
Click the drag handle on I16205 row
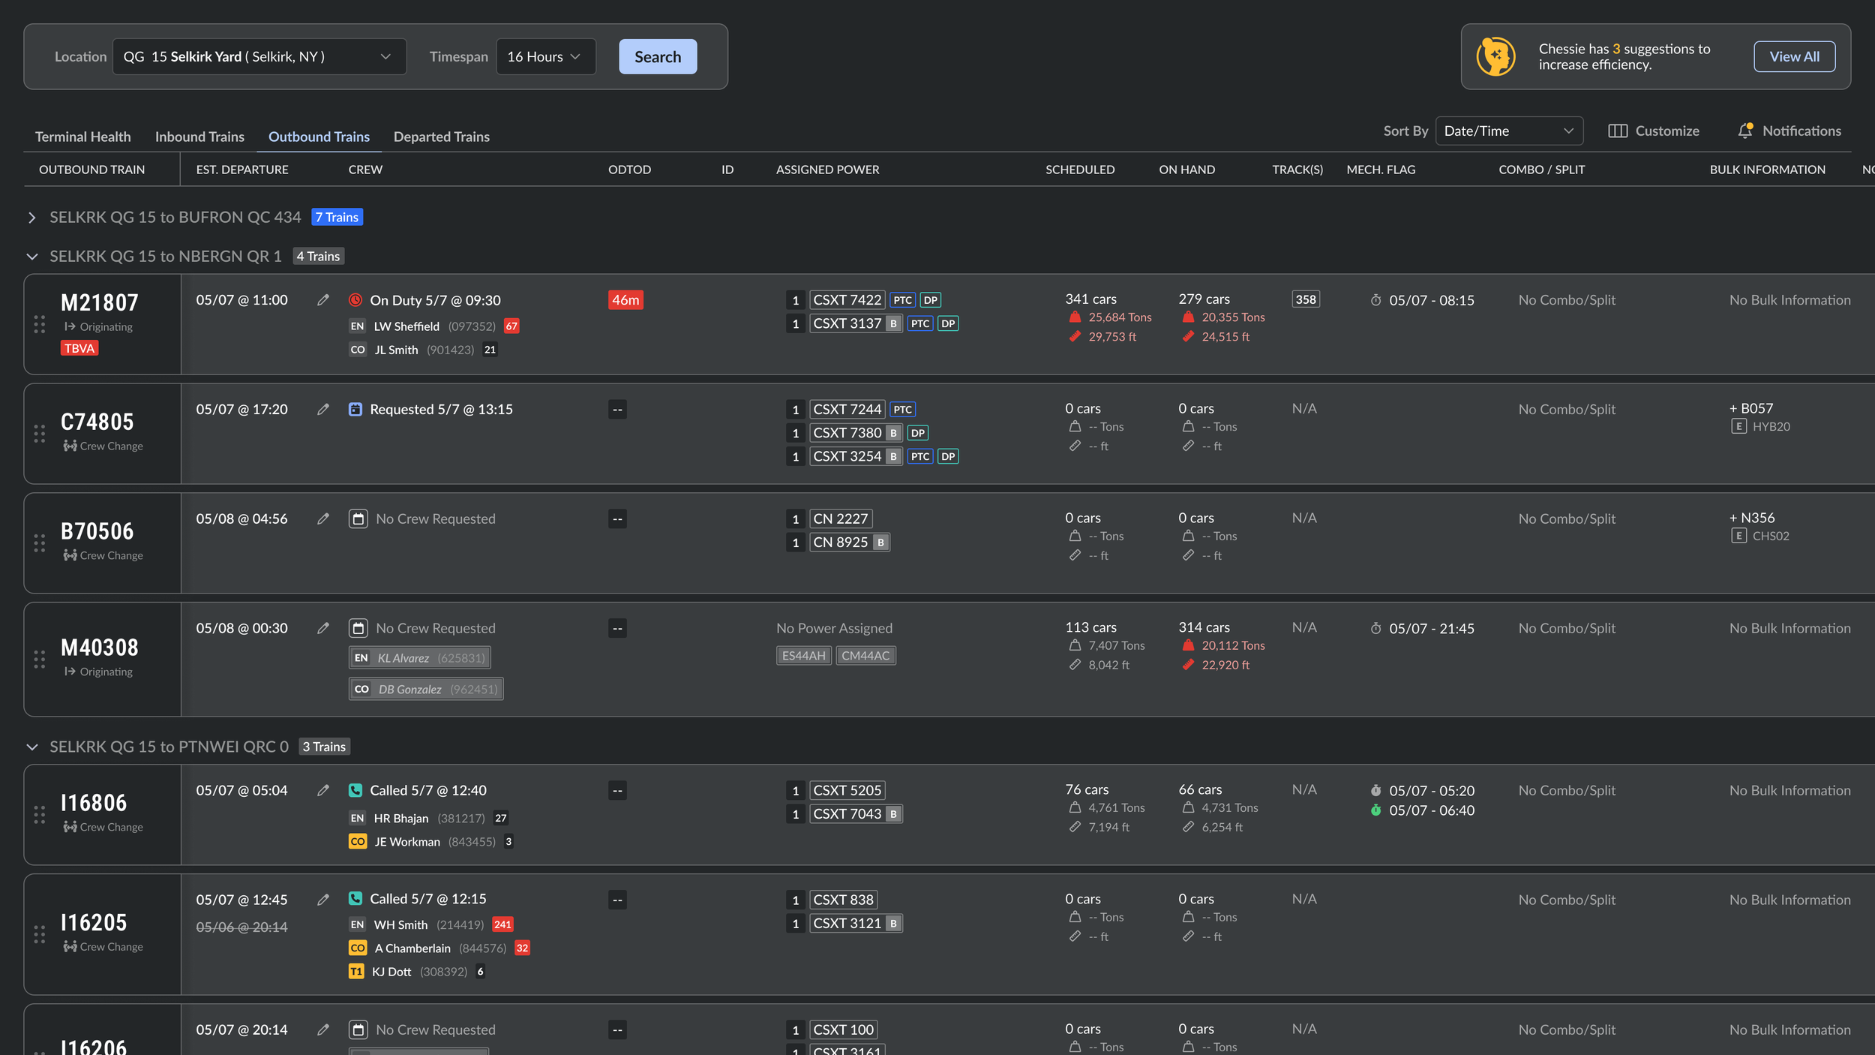pyautogui.click(x=40, y=934)
